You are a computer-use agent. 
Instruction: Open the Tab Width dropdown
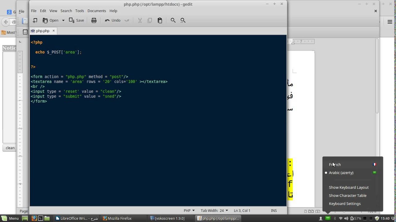click(x=214, y=211)
